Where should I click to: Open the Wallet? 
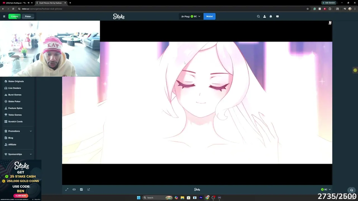(x=209, y=16)
